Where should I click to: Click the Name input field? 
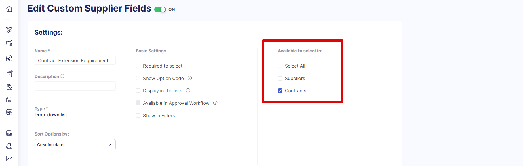pos(75,60)
